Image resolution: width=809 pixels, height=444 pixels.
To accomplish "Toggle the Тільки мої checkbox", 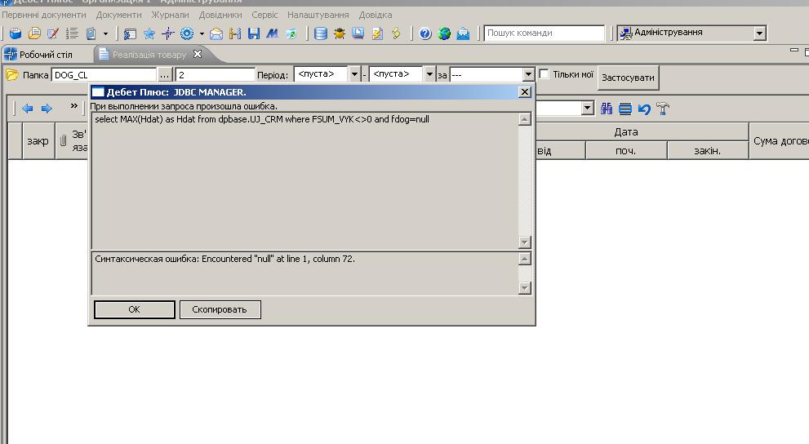I will 544,73.
